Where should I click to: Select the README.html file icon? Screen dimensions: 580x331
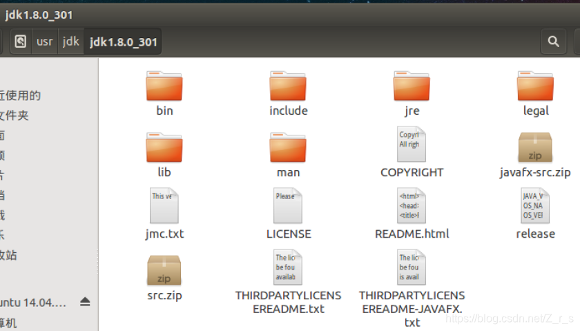412,205
